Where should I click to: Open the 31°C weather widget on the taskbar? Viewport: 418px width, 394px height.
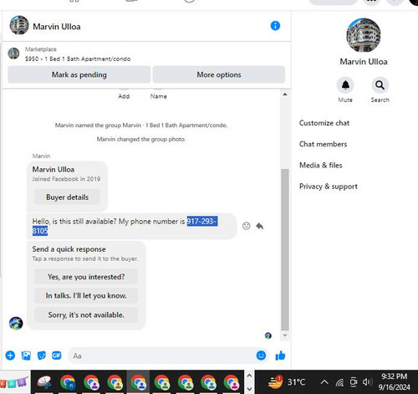[287, 381]
